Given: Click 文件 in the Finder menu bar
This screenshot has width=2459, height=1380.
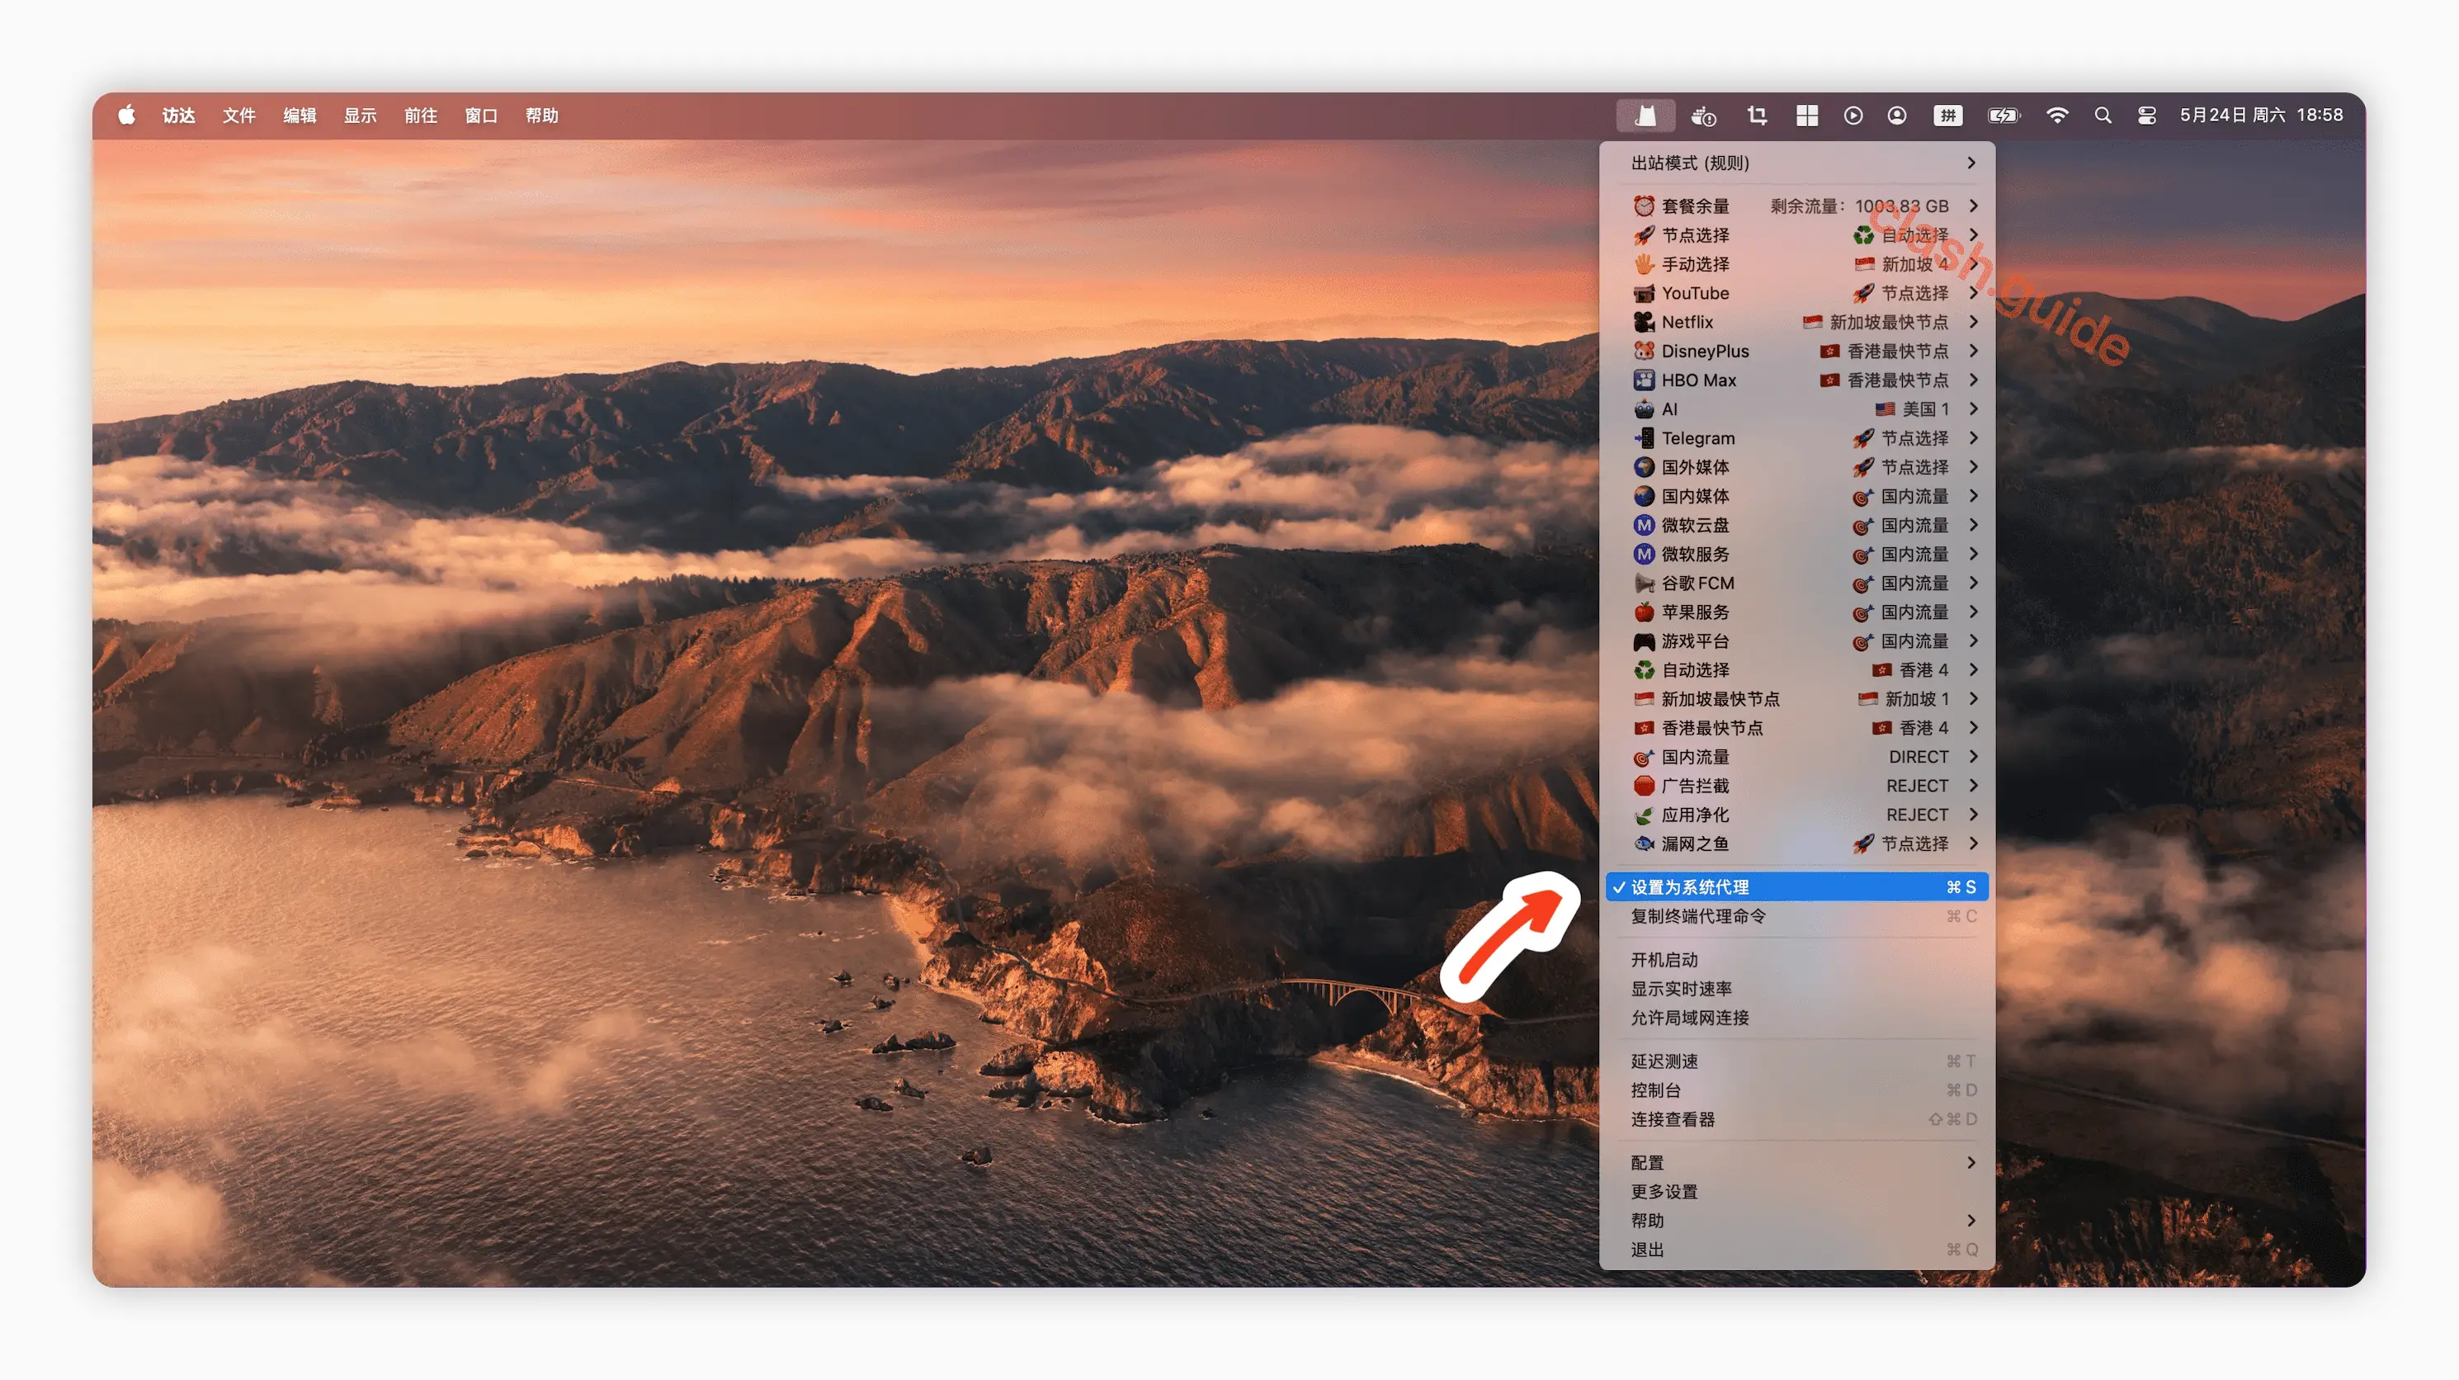Looking at the screenshot, I should click(238, 115).
